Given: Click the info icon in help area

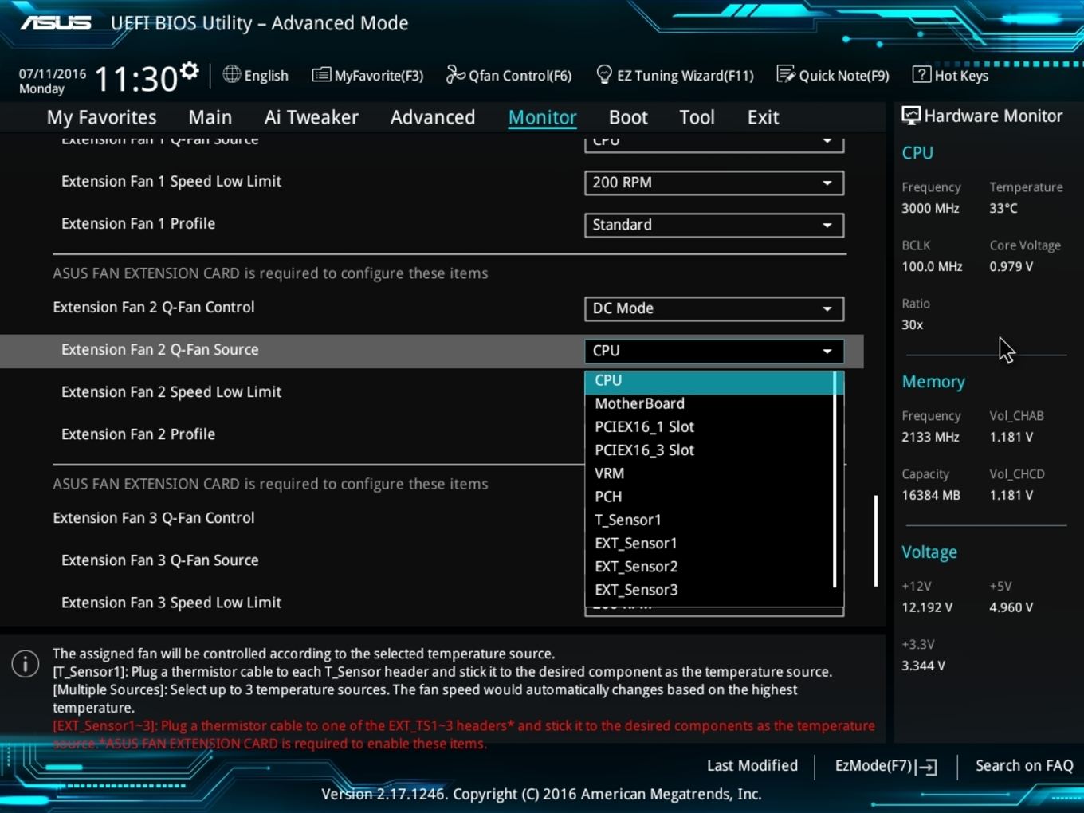Looking at the screenshot, I should (26, 663).
